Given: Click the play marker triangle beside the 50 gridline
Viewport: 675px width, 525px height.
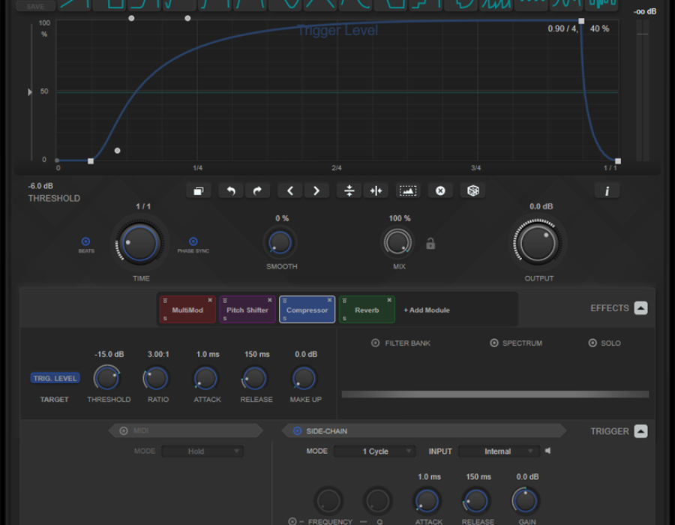Looking at the screenshot, I should (30, 92).
